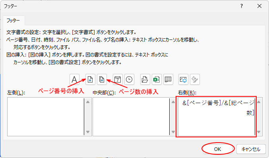
Task: Insert number of pages with the multi-page # icon
Action: 102,79
